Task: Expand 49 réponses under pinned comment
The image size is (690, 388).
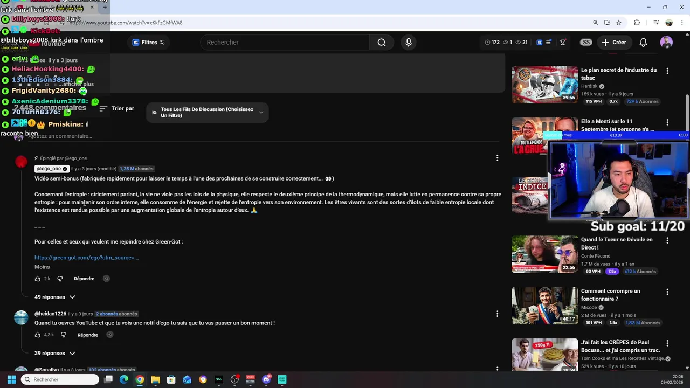Action: click(x=55, y=297)
